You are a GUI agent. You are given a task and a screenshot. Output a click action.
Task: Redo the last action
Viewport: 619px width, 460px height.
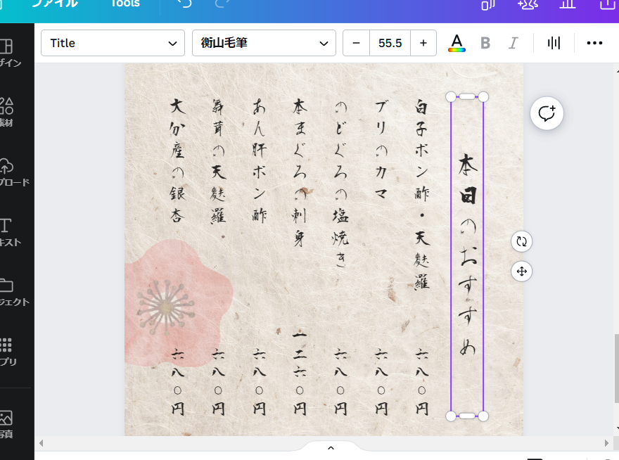pyautogui.click(x=222, y=3)
